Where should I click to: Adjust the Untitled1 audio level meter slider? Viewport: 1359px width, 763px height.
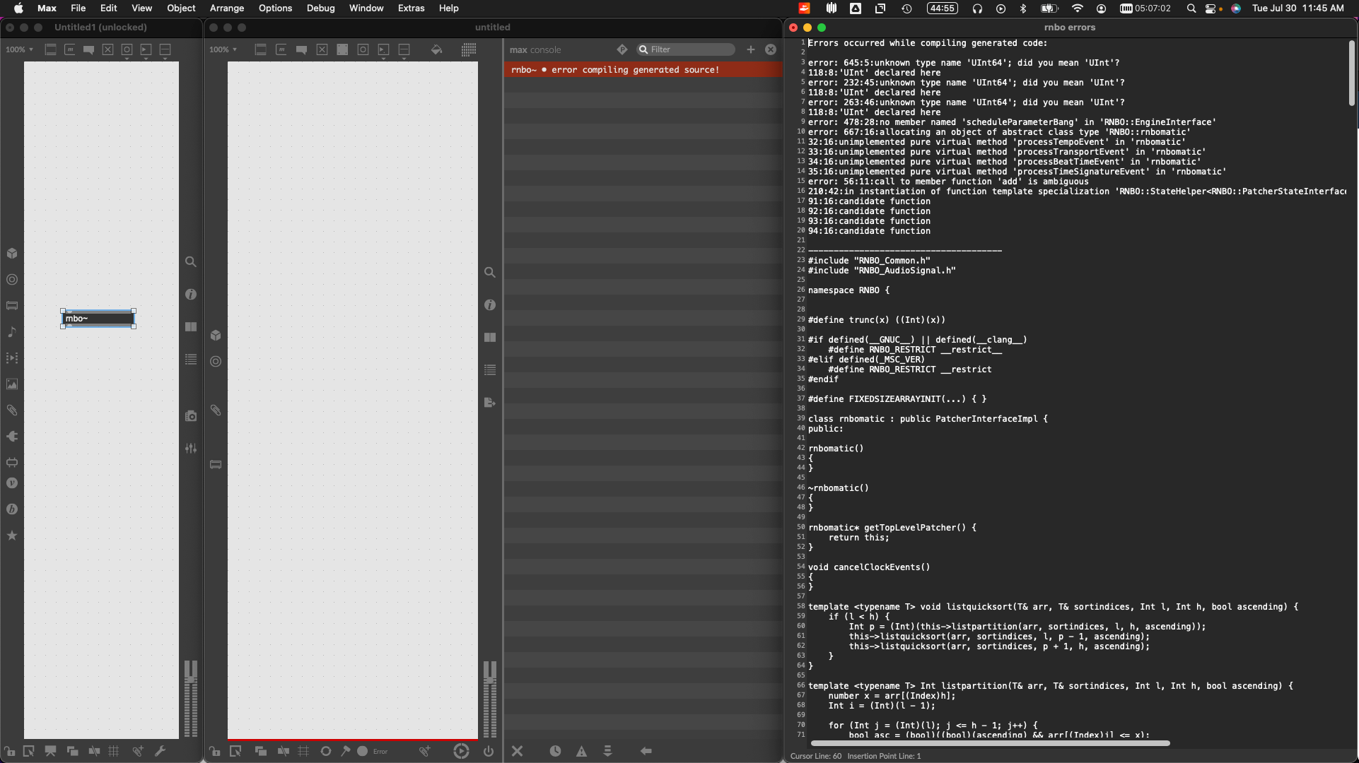click(x=190, y=699)
